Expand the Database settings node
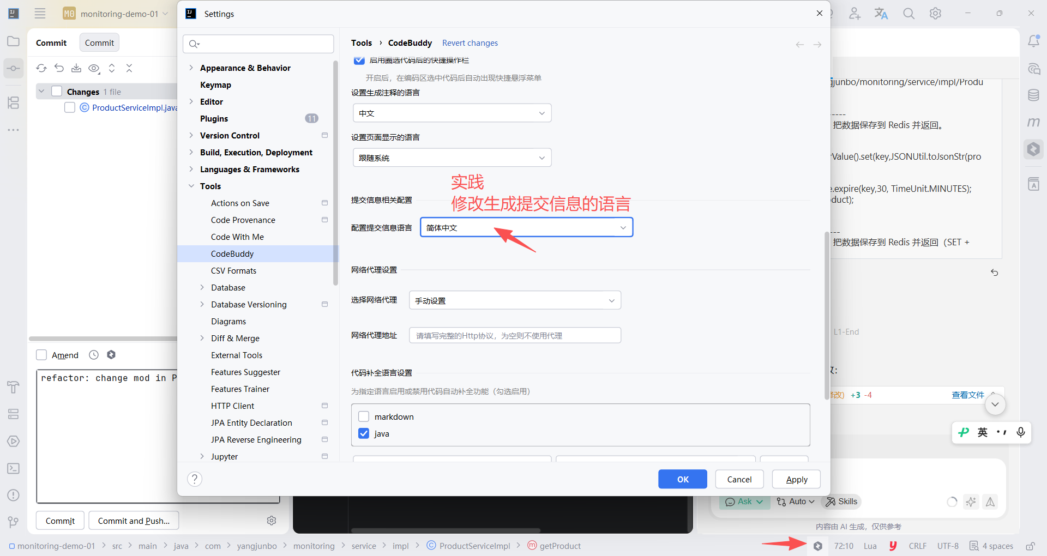Image resolution: width=1047 pixels, height=556 pixels. (202, 287)
